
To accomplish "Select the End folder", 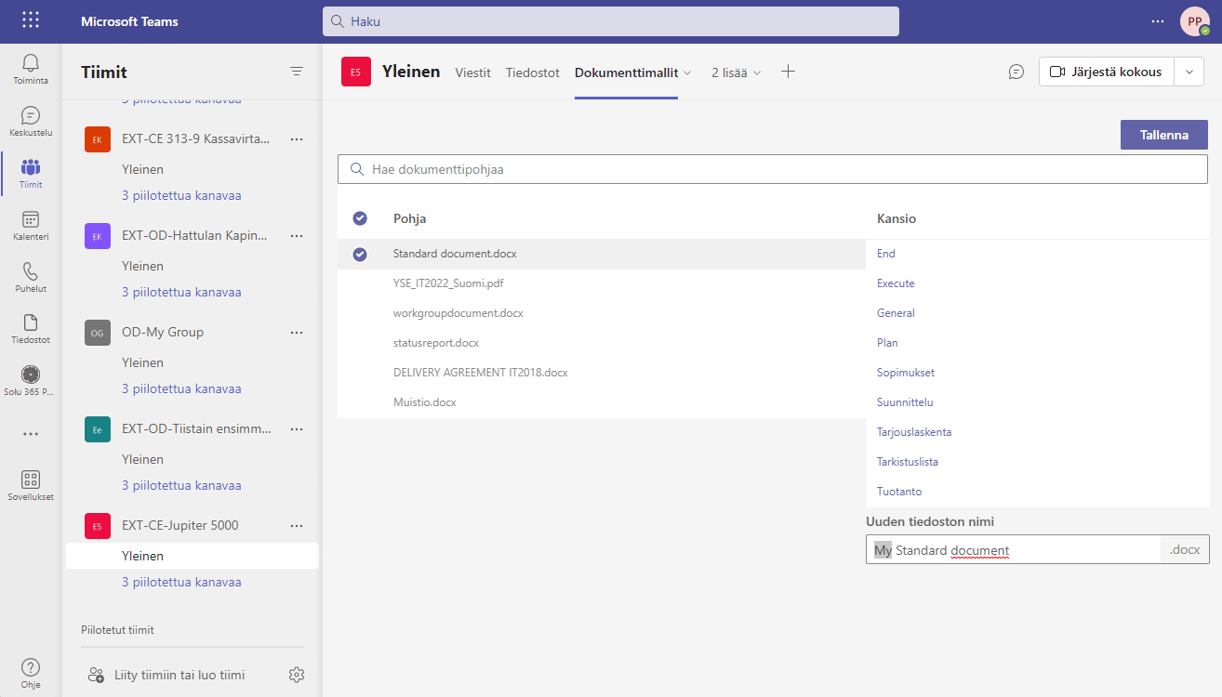I will 886,254.
